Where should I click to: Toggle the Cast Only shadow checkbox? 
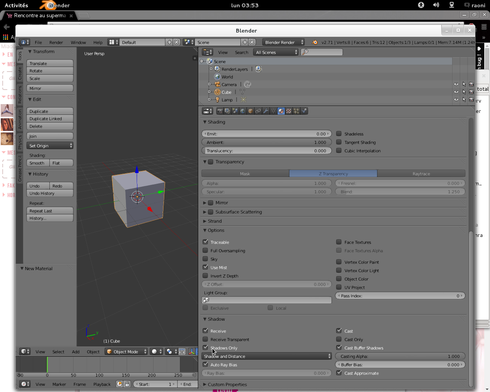tap(339, 339)
